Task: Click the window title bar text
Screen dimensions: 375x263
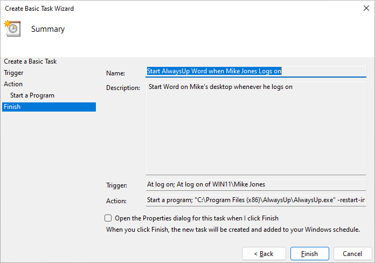Action: [x=39, y=9]
